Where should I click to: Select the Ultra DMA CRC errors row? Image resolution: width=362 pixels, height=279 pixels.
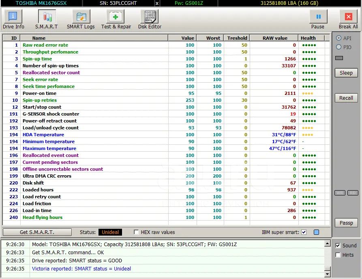166,176
